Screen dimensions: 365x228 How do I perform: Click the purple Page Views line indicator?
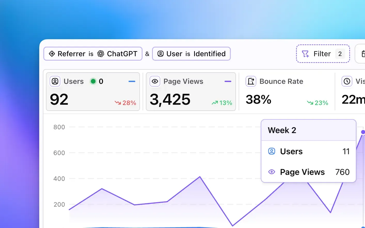(228, 82)
